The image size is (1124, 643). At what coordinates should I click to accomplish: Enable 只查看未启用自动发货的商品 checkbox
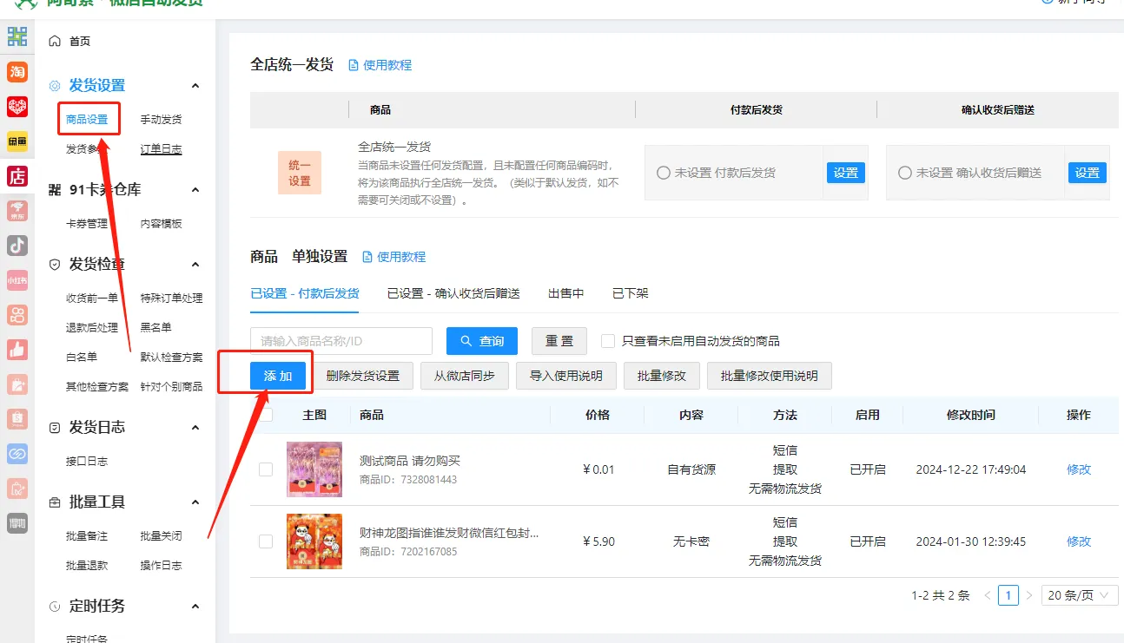tap(606, 340)
